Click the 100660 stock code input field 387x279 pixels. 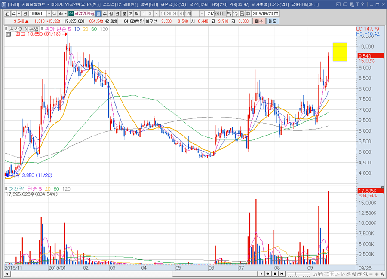click(38, 14)
